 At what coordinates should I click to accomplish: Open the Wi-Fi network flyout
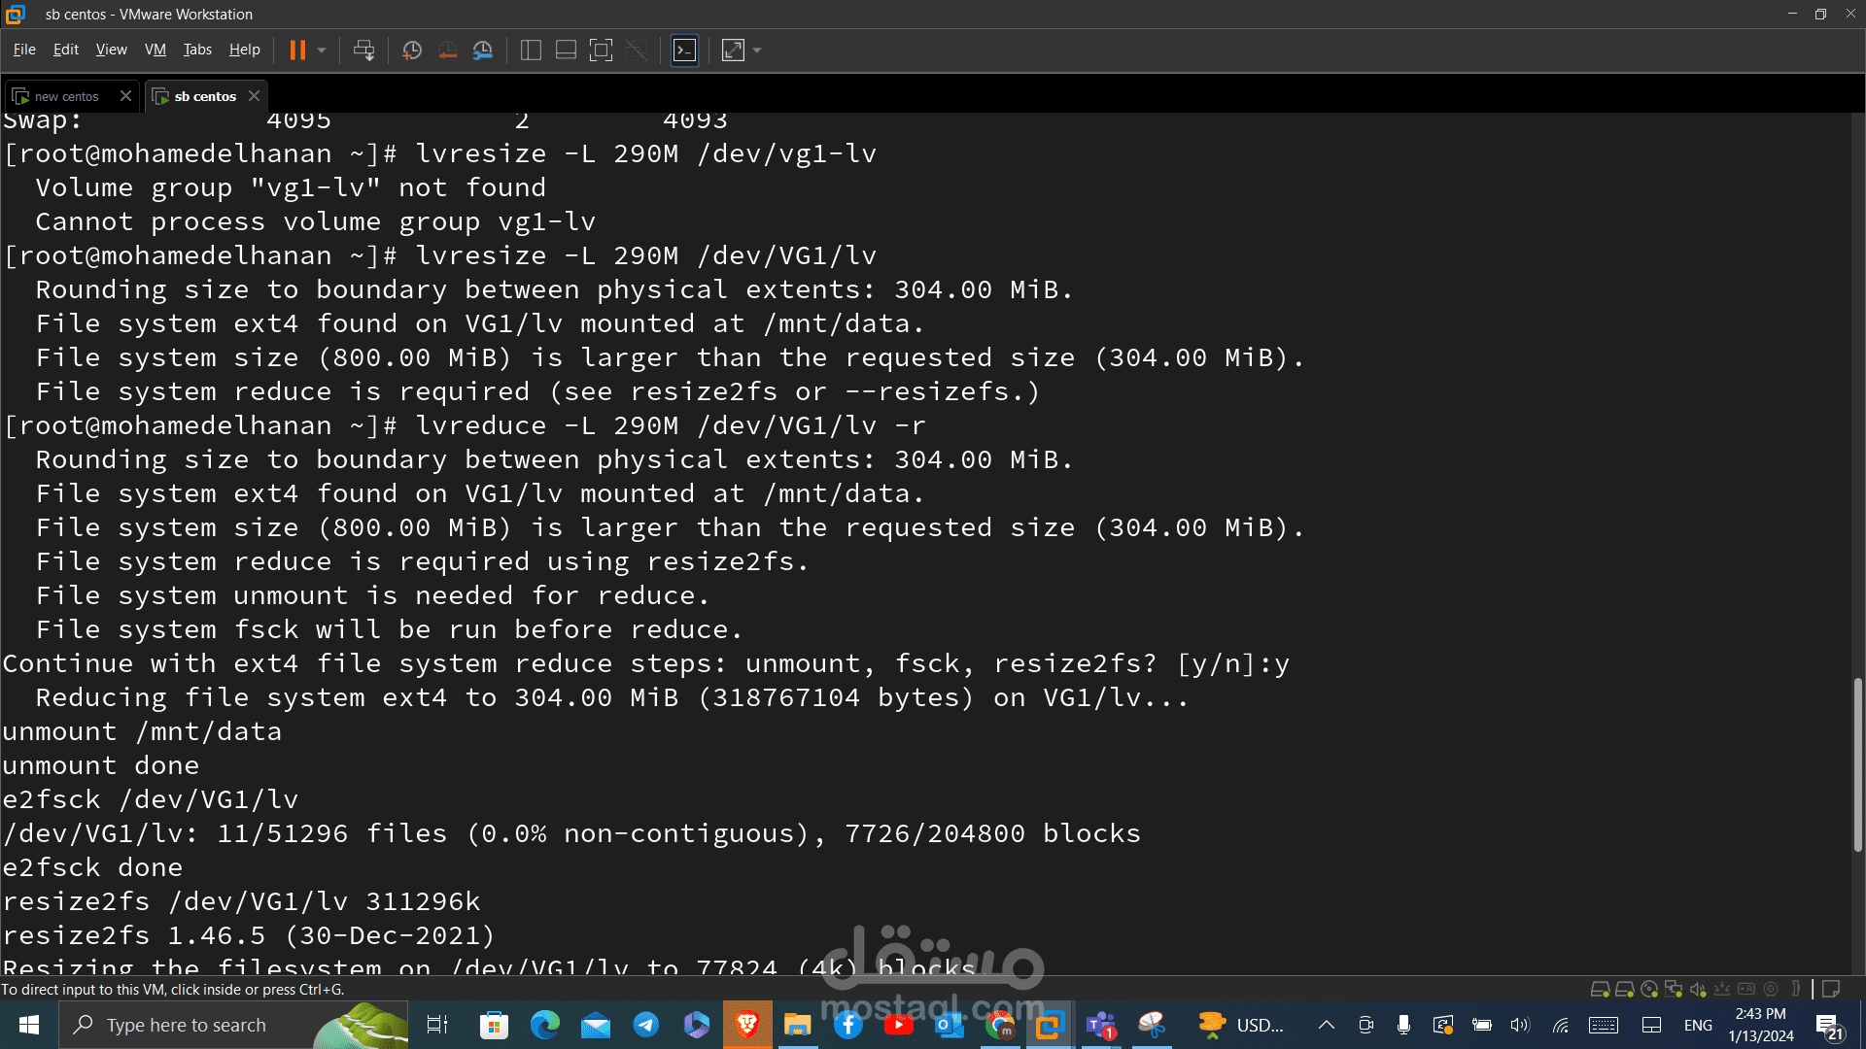(1560, 1025)
